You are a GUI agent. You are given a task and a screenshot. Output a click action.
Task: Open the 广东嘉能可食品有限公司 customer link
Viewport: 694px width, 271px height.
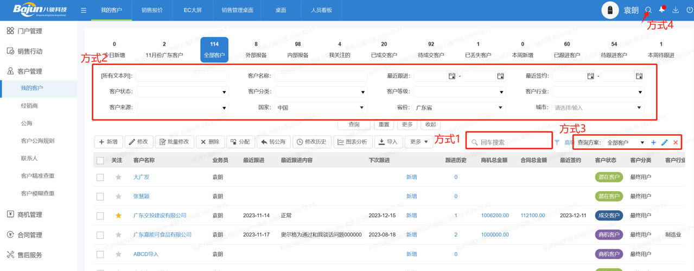tap(162, 235)
